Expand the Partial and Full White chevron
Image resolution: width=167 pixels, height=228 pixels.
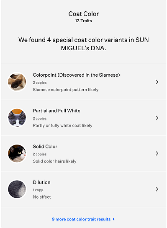[157, 118]
